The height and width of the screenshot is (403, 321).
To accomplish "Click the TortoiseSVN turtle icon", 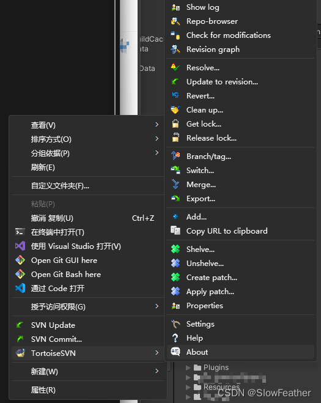I will pyautogui.click(x=20, y=353).
